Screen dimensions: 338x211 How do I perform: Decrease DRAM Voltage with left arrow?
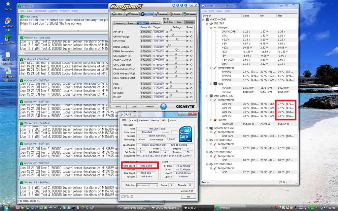click(167, 47)
